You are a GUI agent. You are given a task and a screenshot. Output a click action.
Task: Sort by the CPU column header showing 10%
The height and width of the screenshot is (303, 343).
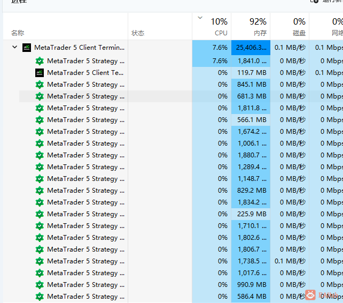pos(212,26)
